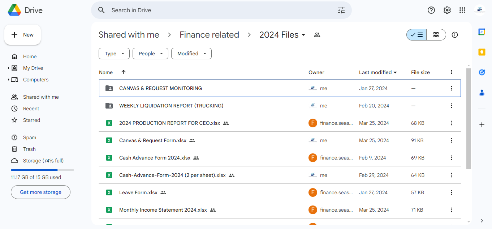
Task: Open Google Tasks side panel icon
Action: coord(482,72)
